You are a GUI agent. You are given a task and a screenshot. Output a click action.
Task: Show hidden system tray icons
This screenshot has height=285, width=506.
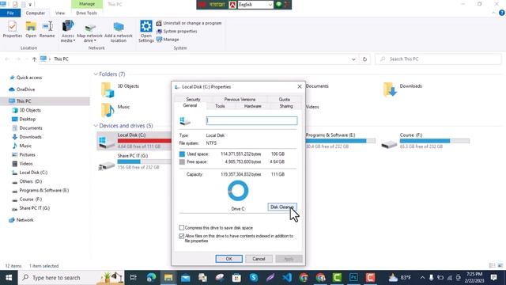pos(422,278)
